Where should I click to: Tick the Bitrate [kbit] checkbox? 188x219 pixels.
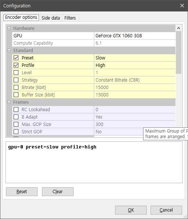point(16,88)
